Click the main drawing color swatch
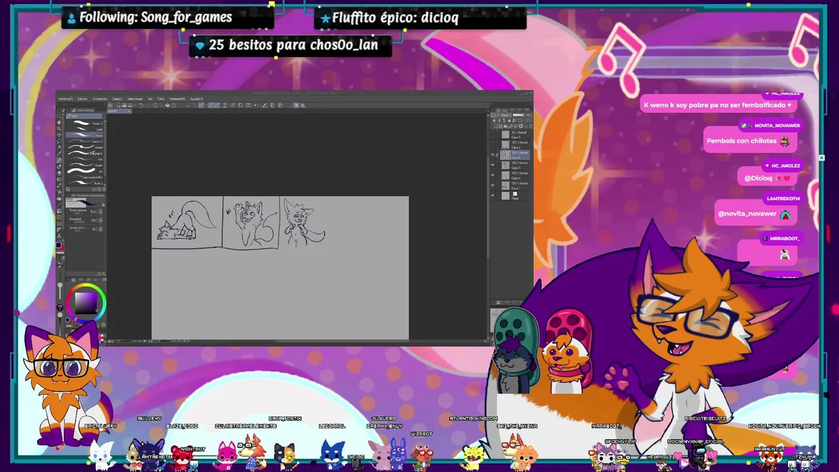 (x=58, y=245)
